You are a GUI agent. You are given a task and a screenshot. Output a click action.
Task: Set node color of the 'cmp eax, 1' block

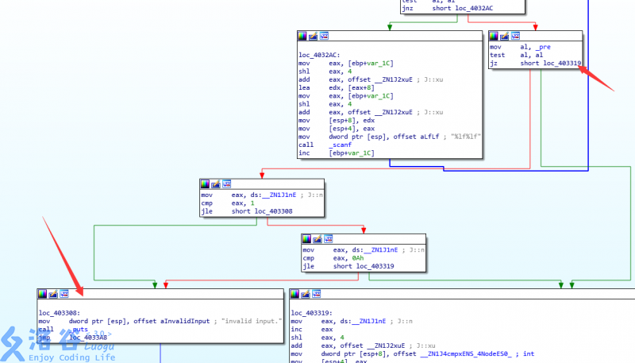tap(205, 184)
